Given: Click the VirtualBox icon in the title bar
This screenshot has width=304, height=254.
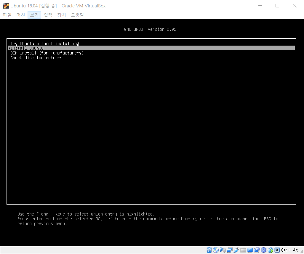Looking at the screenshot, I should [6, 6].
